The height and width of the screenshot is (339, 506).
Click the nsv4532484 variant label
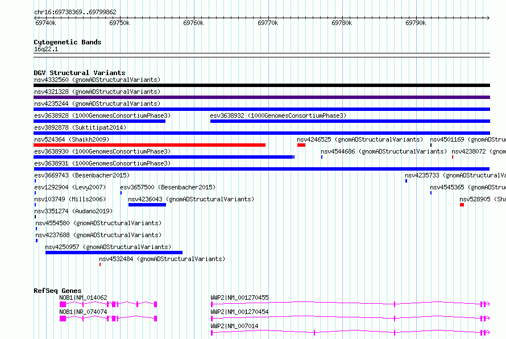[x=162, y=259]
